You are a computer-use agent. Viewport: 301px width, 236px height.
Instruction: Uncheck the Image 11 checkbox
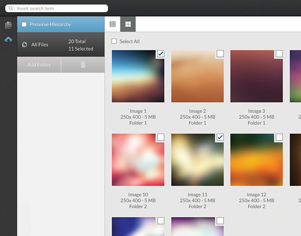pos(220,137)
